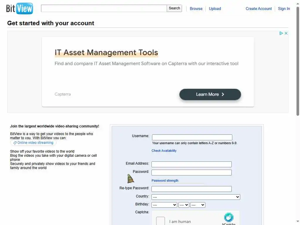Viewport: 300px width, 225px height.
Task: Click the Capterra advertiser text
Action: coord(63,94)
